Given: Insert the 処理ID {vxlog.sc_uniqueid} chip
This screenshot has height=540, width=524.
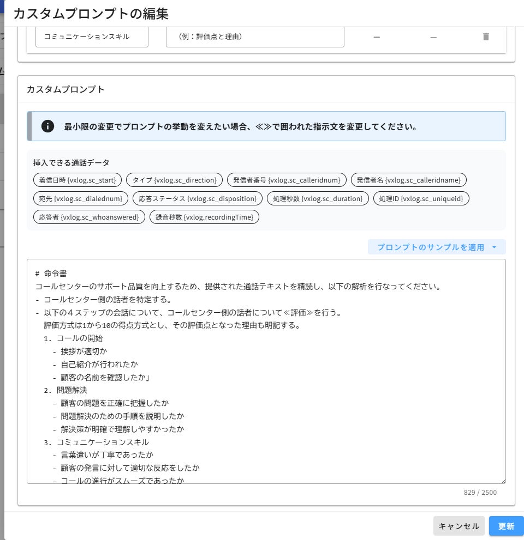Looking at the screenshot, I should click(x=421, y=198).
